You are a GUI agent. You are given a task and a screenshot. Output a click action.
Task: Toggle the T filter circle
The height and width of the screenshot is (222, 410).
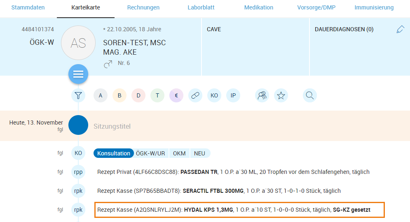click(x=157, y=96)
